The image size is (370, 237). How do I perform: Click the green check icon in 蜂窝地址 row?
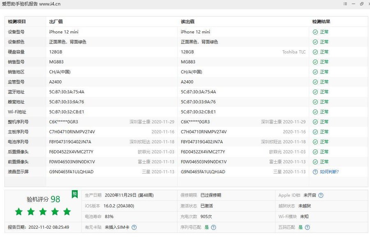pos(315,102)
